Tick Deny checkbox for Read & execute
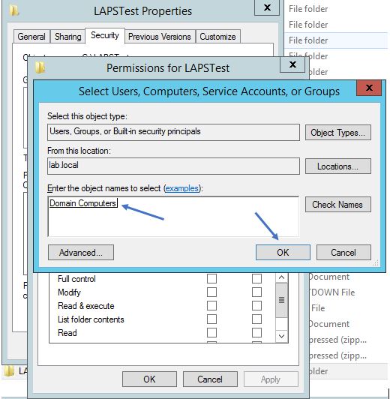Screen dimensions: 390x399 click(256, 305)
